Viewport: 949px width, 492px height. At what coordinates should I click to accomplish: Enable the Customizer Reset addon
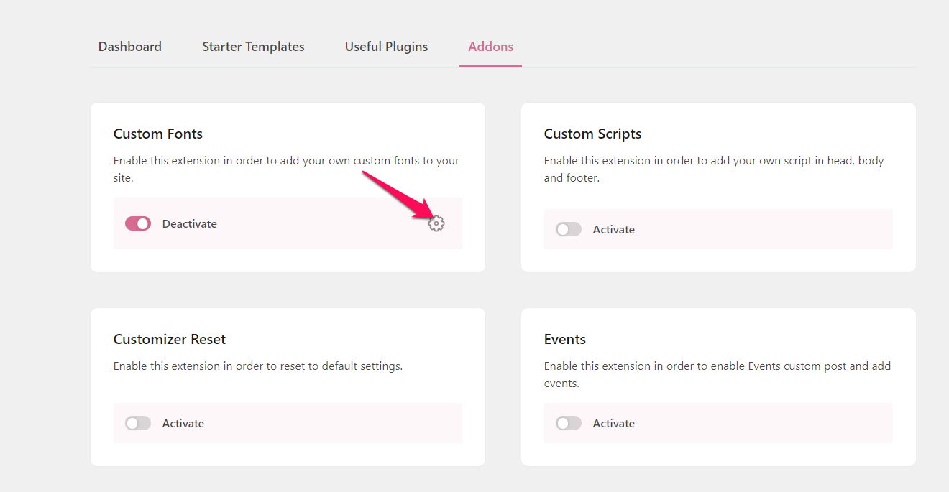pos(137,423)
